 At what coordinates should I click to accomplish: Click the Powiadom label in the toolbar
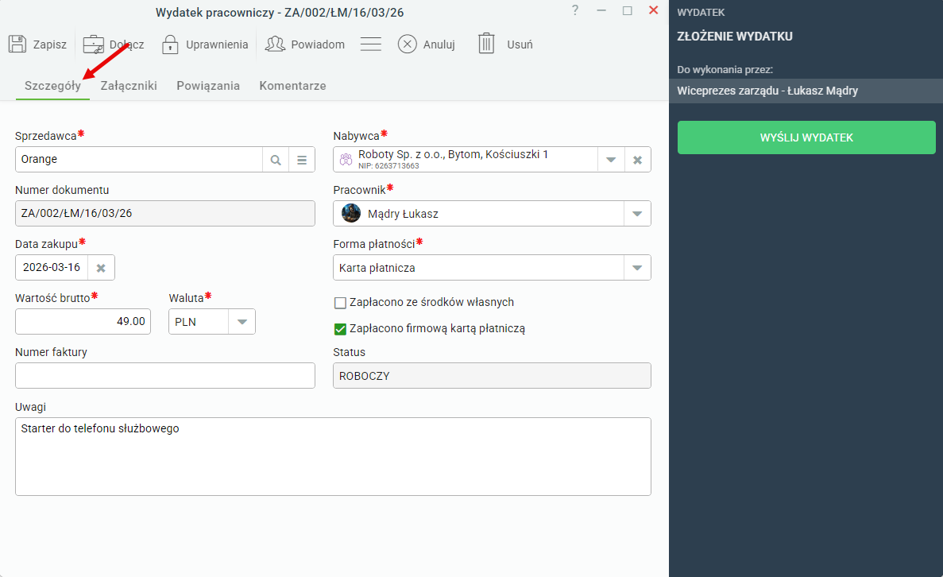click(x=318, y=45)
